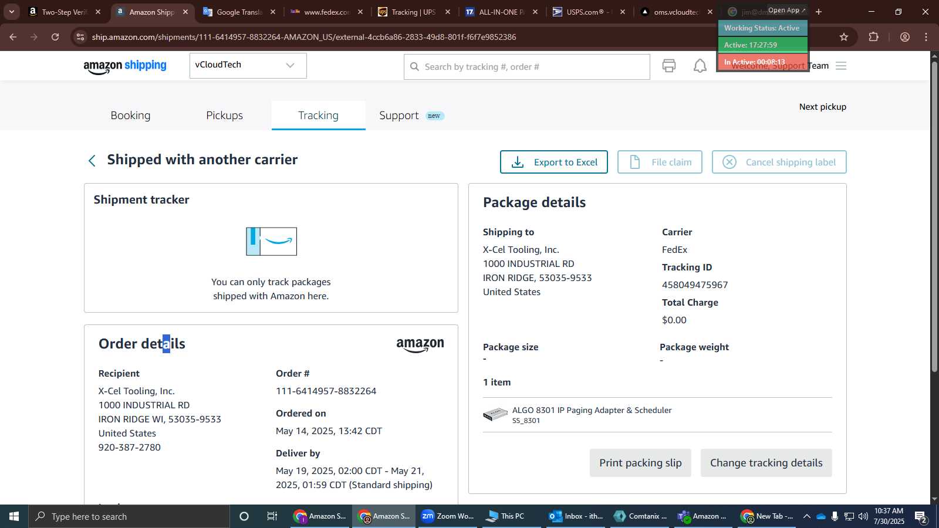Open Zoom Workplace from the taskbar
Viewport: 939px width, 528px height.
447,516
